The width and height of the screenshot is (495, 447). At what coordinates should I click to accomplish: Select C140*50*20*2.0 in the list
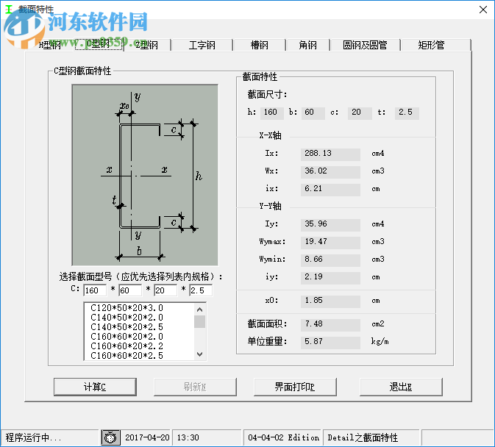127,318
